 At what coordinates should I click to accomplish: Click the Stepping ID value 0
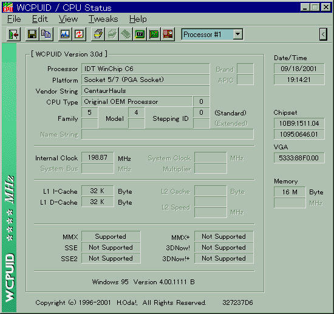201,112
